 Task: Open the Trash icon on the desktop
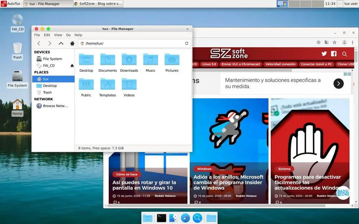point(17,48)
